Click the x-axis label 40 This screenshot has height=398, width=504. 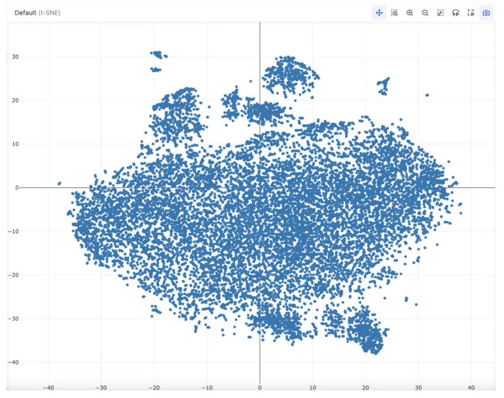pos(471,387)
